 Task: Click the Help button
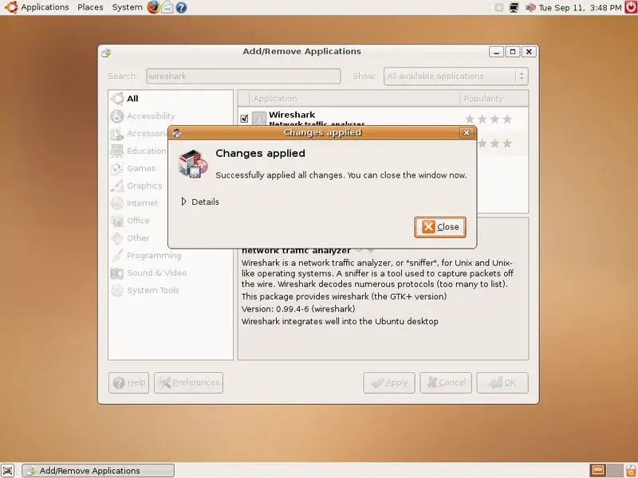(128, 382)
